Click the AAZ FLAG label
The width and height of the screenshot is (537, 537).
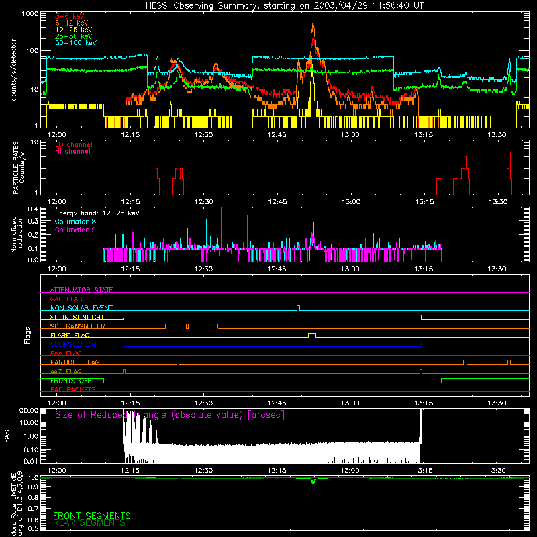tap(66, 371)
